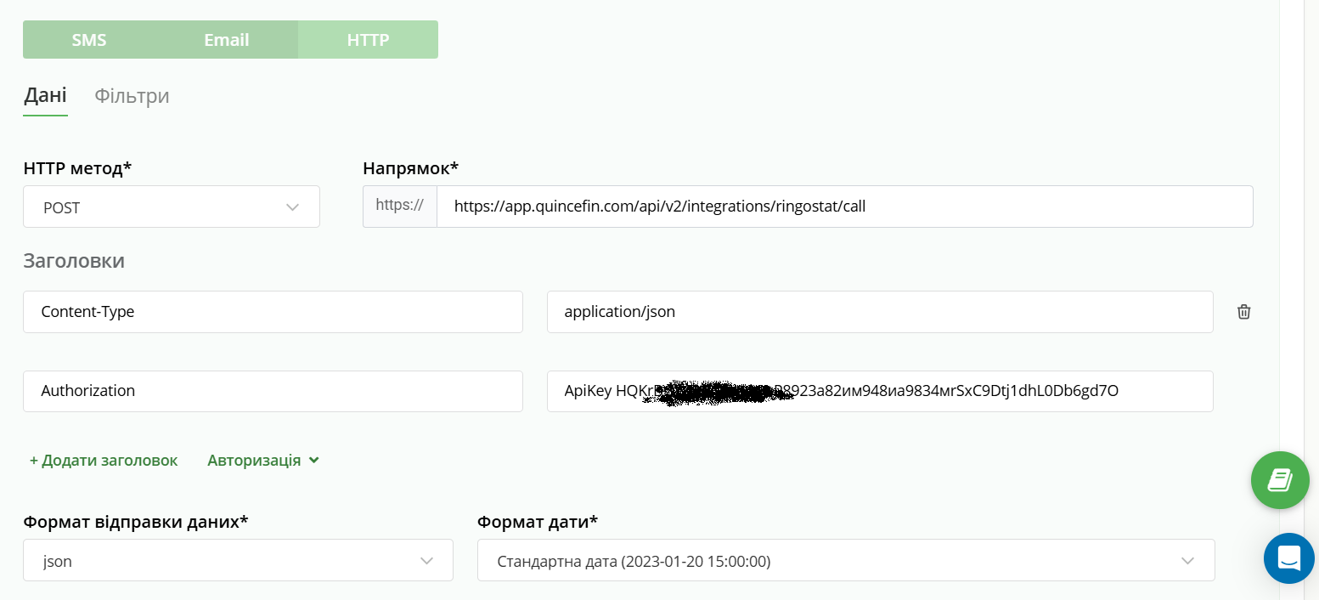Expand the Формат відправки даних json dropdown
Screen dimensions: 1319x600
[x=238, y=561]
